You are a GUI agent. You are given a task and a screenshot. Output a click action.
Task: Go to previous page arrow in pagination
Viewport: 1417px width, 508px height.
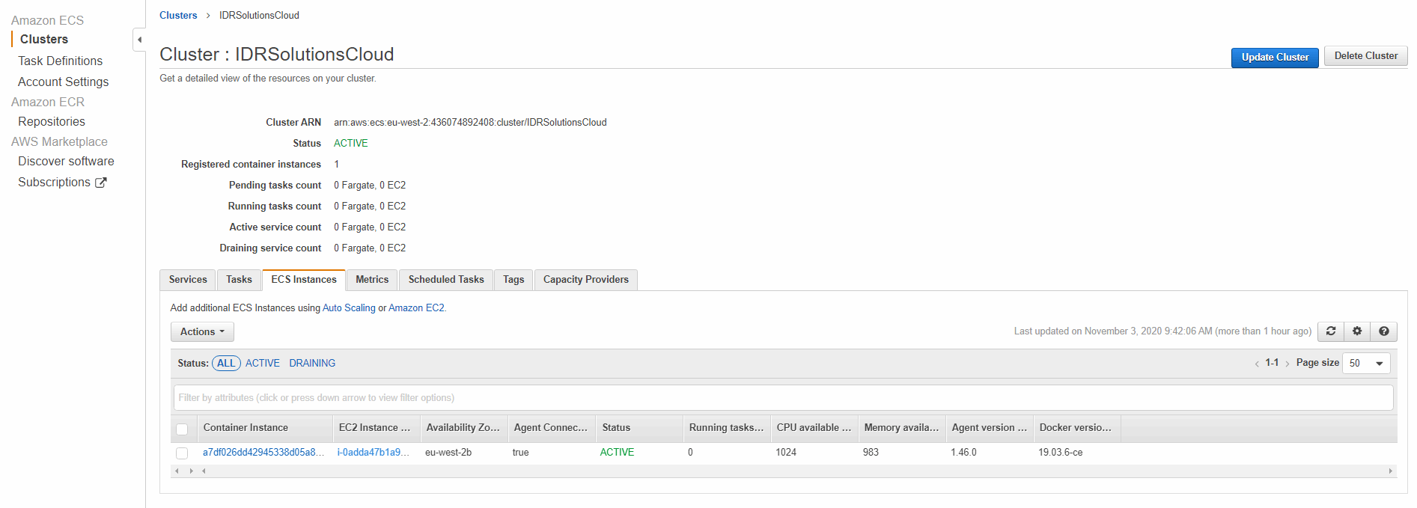tap(1257, 364)
